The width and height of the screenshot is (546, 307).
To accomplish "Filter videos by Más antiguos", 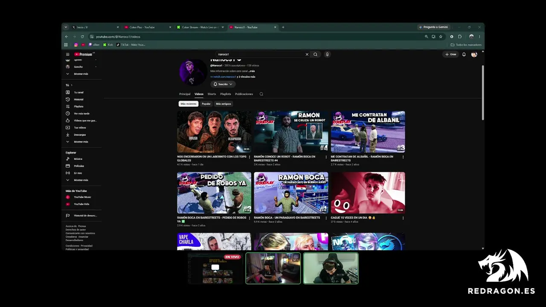I will [x=224, y=104].
